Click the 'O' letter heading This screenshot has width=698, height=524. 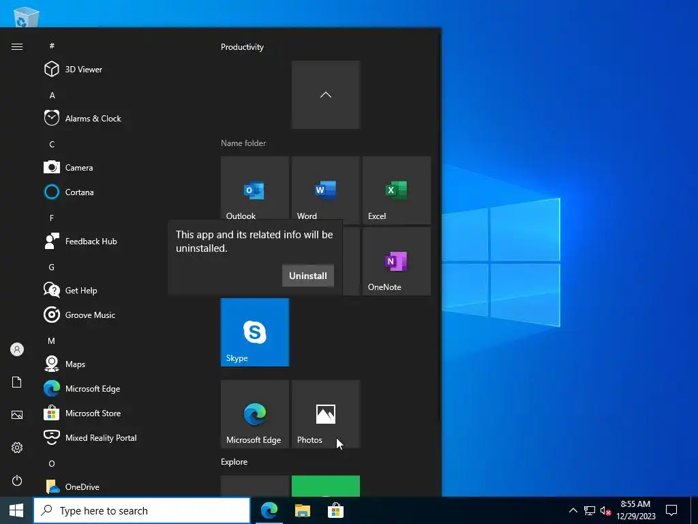point(52,464)
